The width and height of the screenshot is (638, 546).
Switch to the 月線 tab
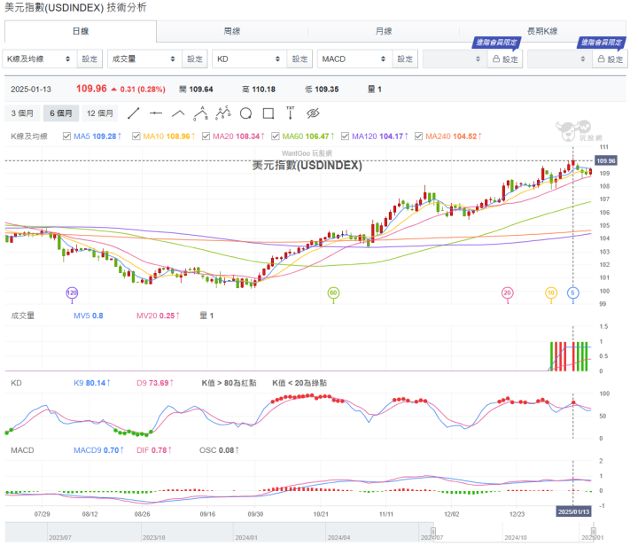pos(384,31)
